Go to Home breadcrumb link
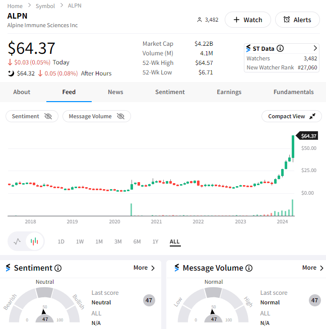Viewport: 326px width, 329px height. pos(15,6)
